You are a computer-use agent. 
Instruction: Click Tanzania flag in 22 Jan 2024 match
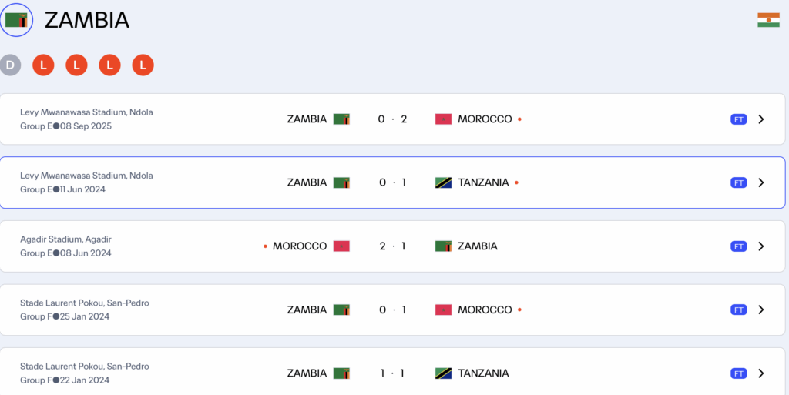[443, 373]
